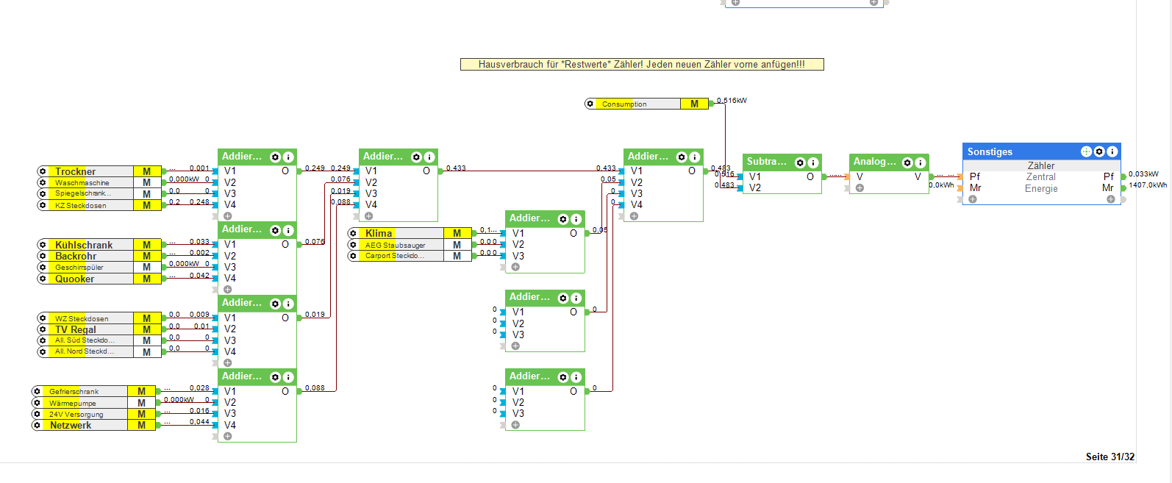Click the info icon on Sonstiges block
The height and width of the screenshot is (483, 1172).
[1112, 151]
